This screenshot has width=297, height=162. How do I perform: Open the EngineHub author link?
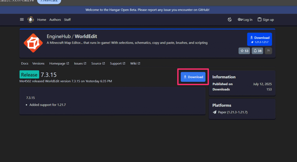(x=59, y=36)
